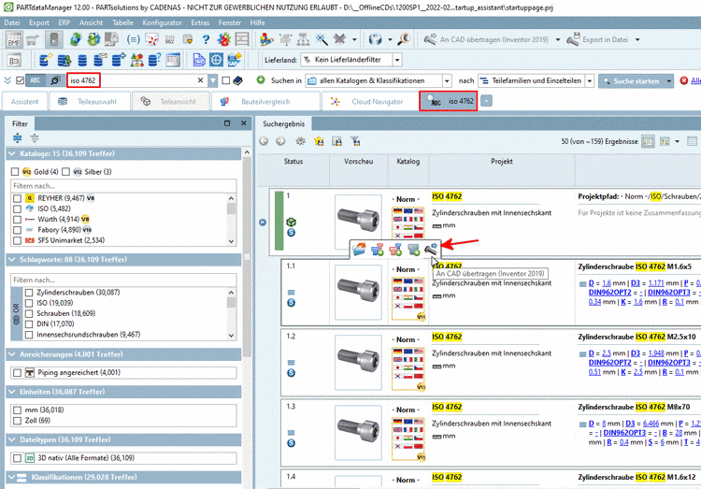Click An CAD übertragen (Inventor 2019) button
The height and width of the screenshot is (489, 701).
(x=487, y=40)
